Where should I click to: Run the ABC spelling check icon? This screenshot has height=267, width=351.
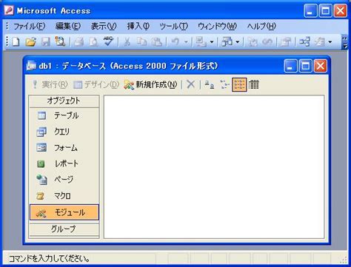pyautogui.click(x=108, y=42)
